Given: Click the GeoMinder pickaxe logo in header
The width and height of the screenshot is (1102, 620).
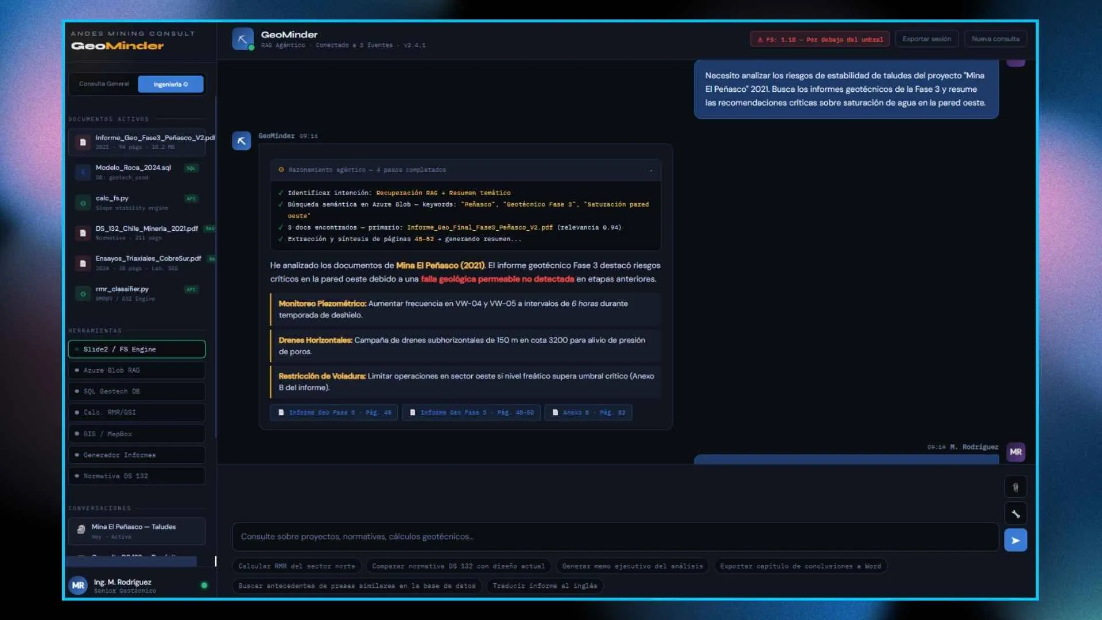Looking at the screenshot, I should (x=243, y=39).
